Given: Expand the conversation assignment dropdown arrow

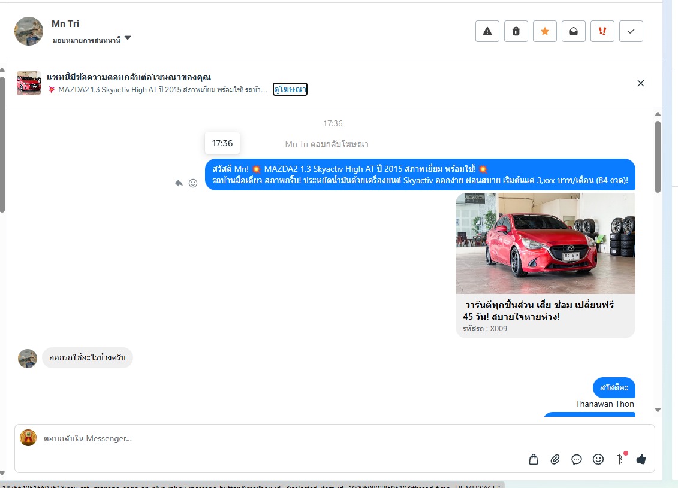Looking at the screenshot, I should point(127,39).
